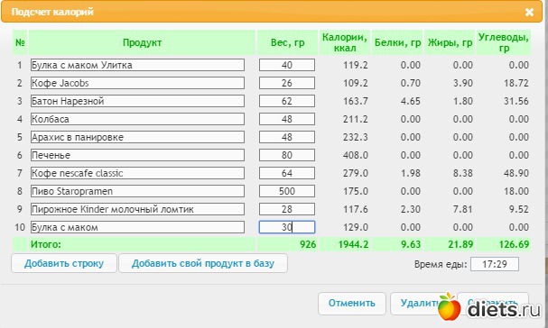Click the calories value 175.0
Image resolution: width=548 pixels, height=328 pixels.
click(356, 191)
